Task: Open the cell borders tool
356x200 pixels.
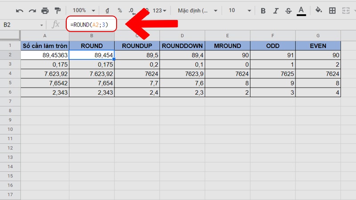Action: pyautogui.click(x=332, y=10)
